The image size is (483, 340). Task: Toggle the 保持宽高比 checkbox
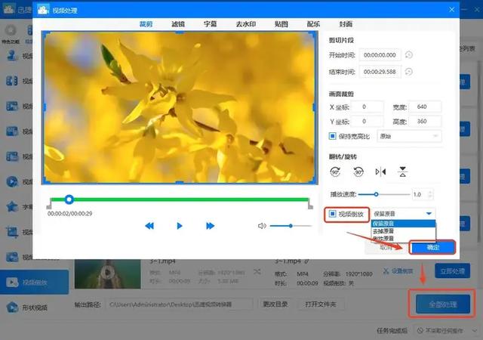(x=332, y=136)
